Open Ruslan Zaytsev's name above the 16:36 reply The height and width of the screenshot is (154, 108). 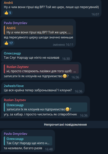tap(15, 100)
